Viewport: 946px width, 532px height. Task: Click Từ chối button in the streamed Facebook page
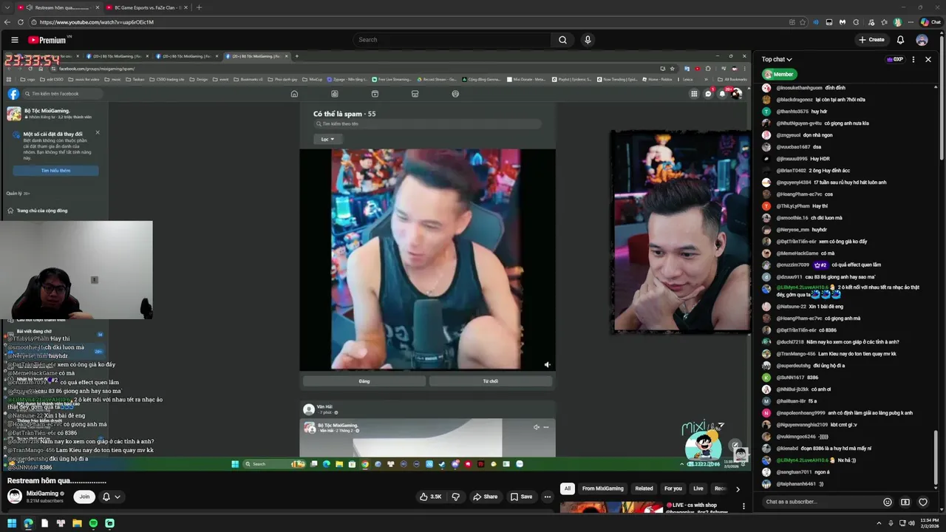(491, 381)
